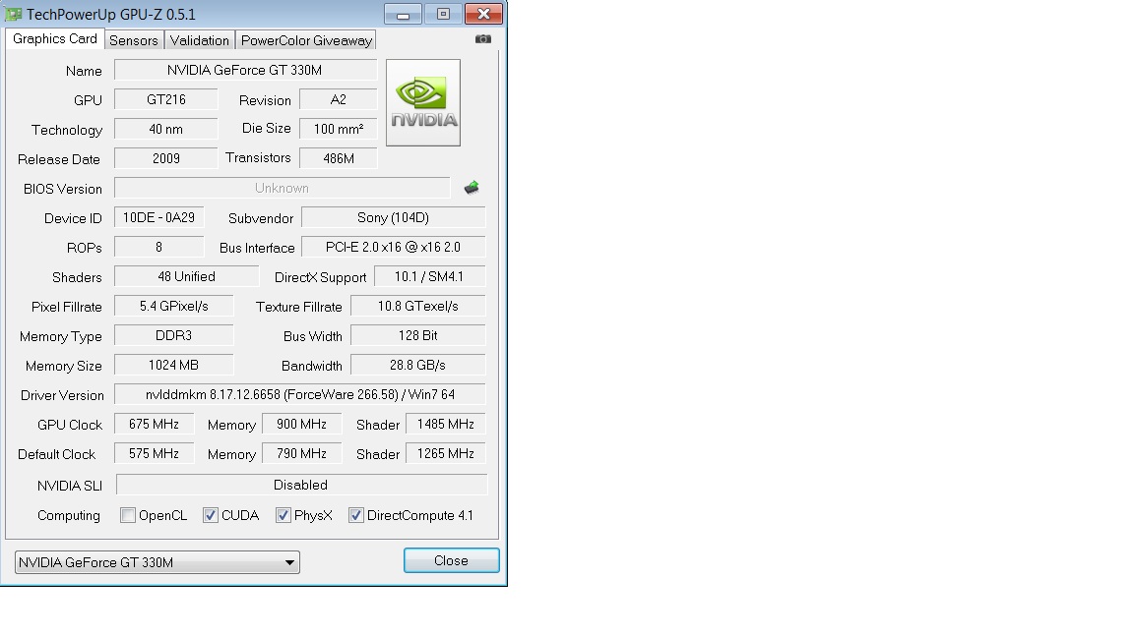Select the Graphics Card tab

[x=55, y=39]
